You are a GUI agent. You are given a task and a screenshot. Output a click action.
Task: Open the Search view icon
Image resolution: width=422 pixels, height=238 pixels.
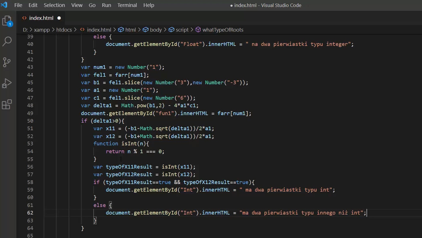[x=7, y=41]
